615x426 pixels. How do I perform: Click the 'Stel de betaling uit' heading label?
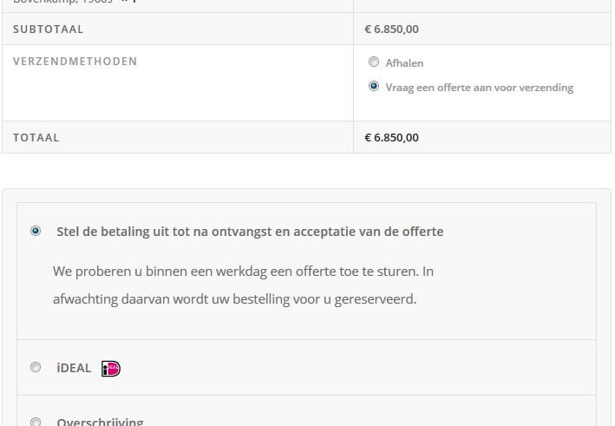pyautogui.click(x=250, y=232)
